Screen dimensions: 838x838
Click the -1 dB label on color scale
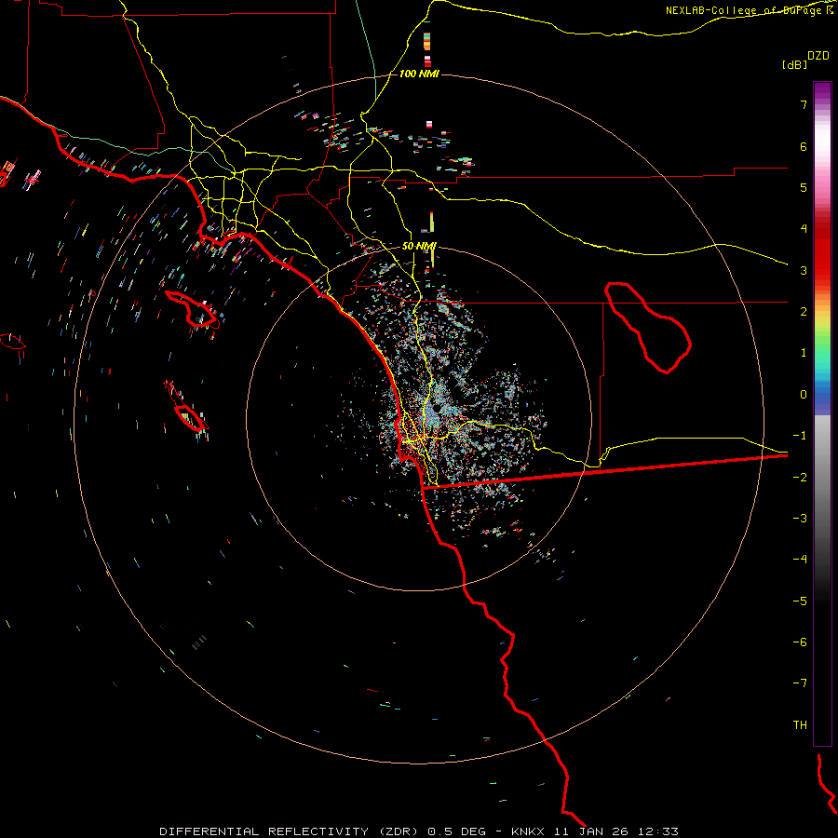click(x=800, y=436)
